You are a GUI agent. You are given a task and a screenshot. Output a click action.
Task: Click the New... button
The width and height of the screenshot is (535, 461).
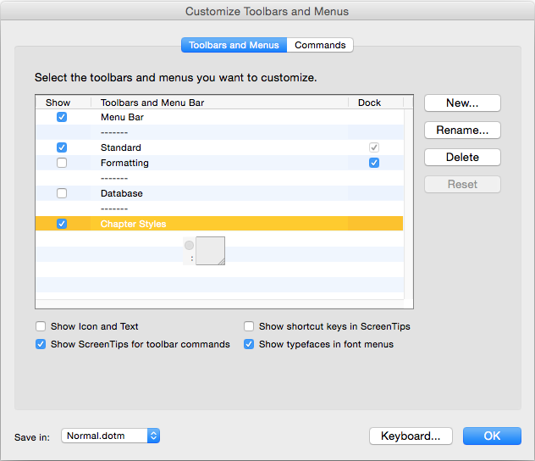coord(462,103)
